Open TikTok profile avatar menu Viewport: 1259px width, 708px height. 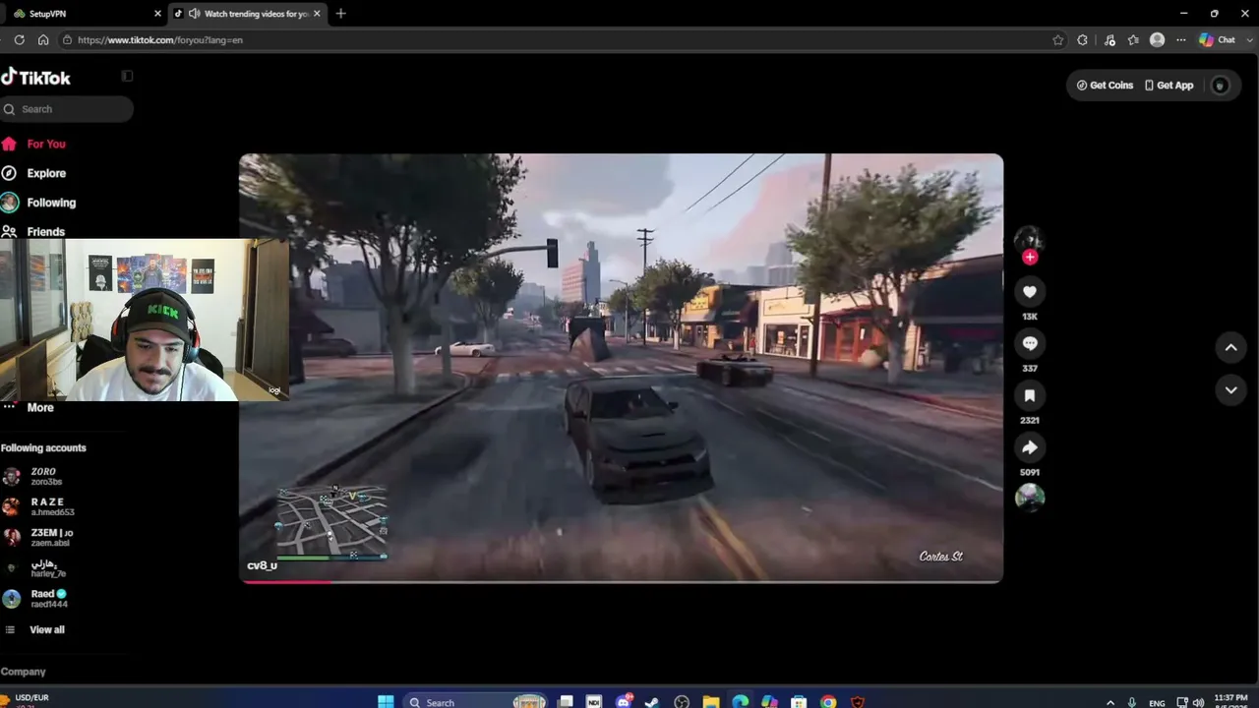tap(1221, 86)
